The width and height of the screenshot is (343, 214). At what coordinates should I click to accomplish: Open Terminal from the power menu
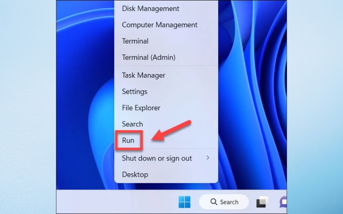[135, 41]
